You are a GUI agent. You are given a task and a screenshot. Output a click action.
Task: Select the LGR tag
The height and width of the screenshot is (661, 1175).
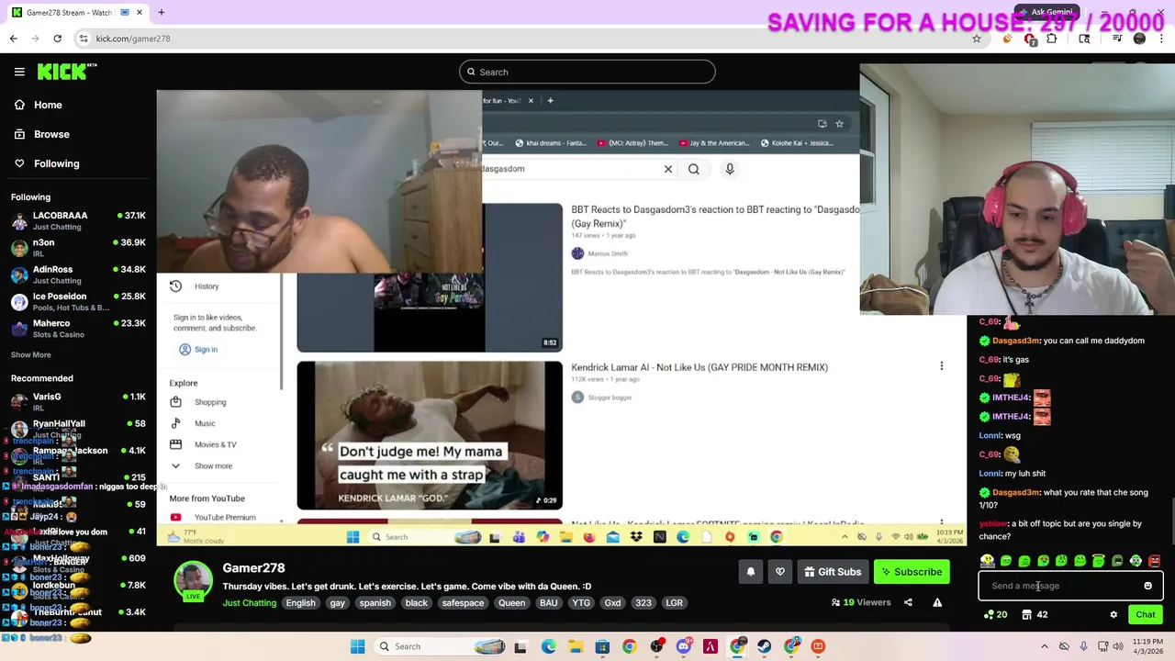click(674, 603)
